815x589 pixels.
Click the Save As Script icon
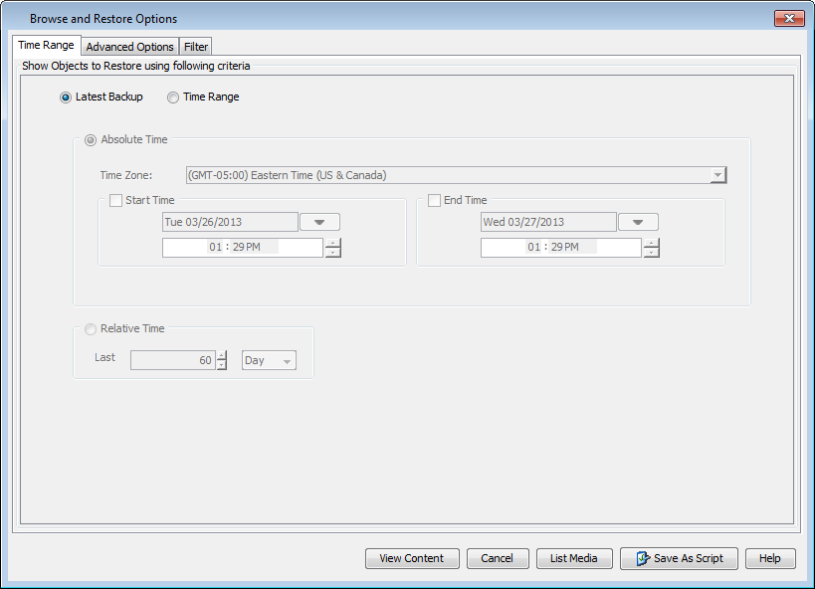(643, 559)
